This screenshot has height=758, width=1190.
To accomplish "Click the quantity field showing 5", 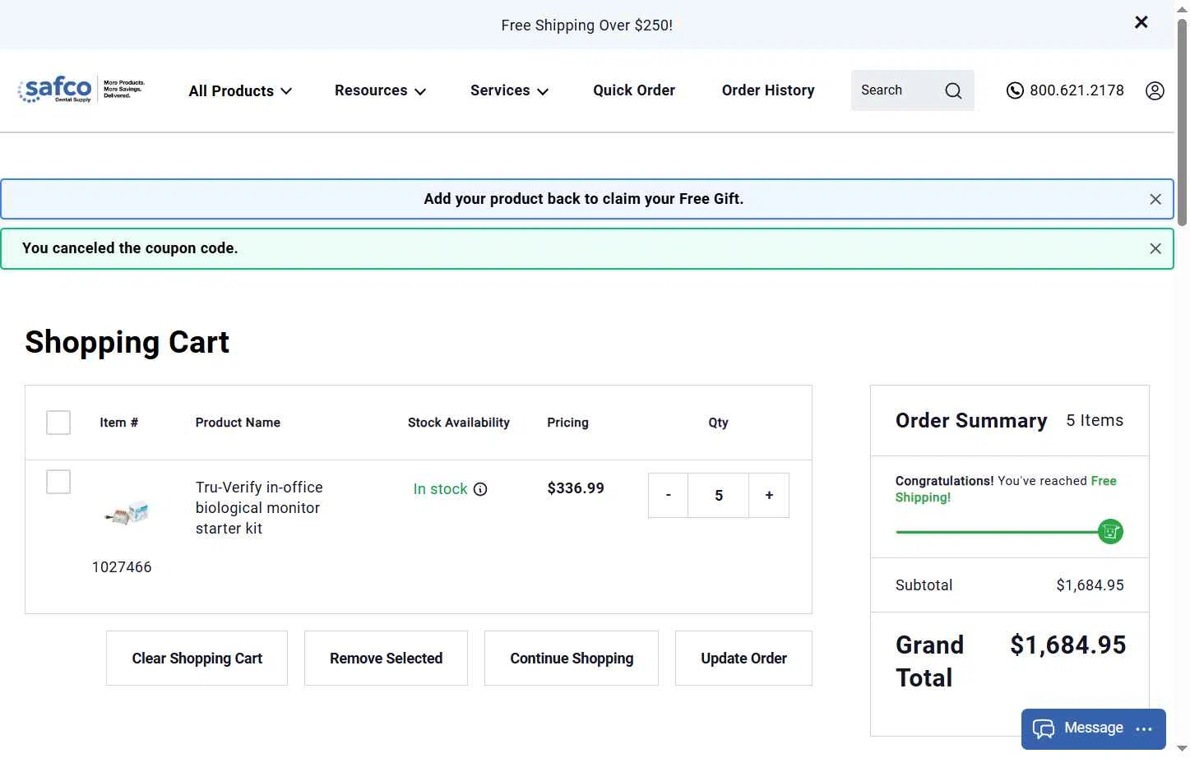I will pos(719,495).
